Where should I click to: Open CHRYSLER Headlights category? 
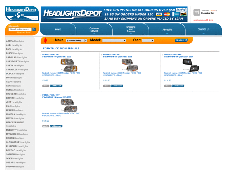17,70
